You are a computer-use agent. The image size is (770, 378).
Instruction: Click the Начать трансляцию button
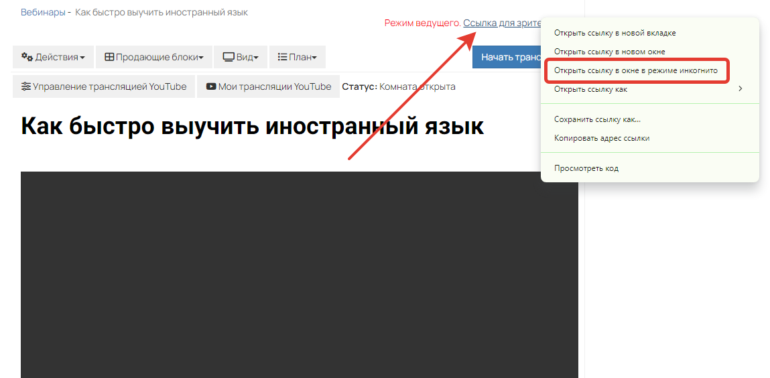click(x=507, y=57)
